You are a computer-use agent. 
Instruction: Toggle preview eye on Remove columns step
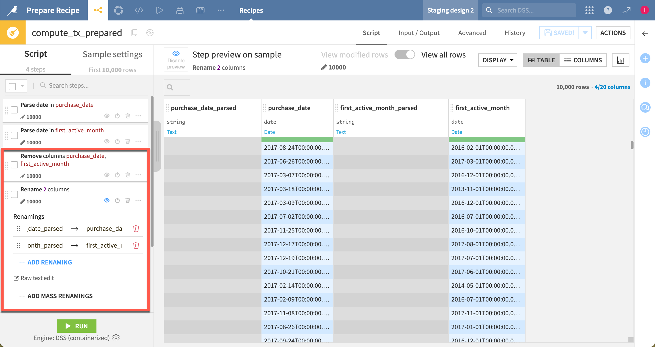107,175
